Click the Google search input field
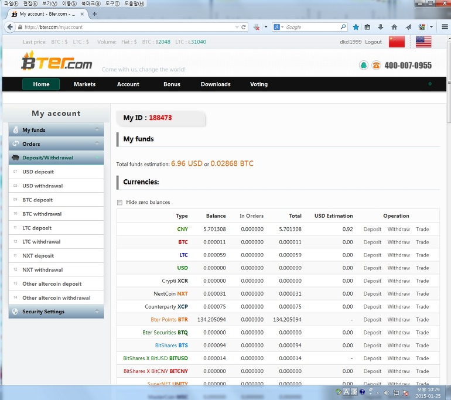 (x=312, y=27)
